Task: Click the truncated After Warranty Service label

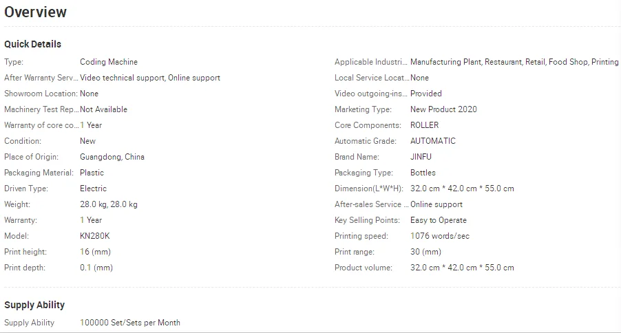Action: pyautogui.click(x=41, y=78)
